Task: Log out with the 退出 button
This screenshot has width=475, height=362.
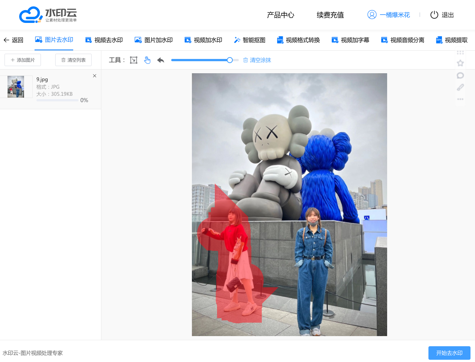Action: click(x=442, y=15)
